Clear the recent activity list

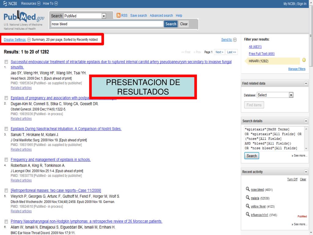pyautogui.click(x=303, y=179)
